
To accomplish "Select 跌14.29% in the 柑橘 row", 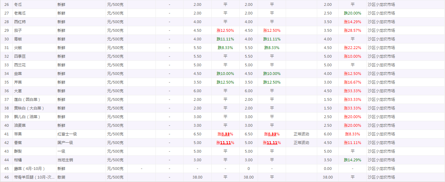I will tap(352, 160).
